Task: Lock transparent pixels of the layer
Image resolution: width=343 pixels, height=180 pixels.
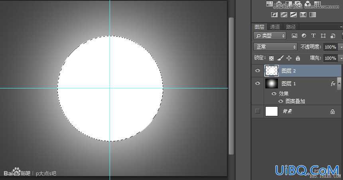Action: point(272,58)
